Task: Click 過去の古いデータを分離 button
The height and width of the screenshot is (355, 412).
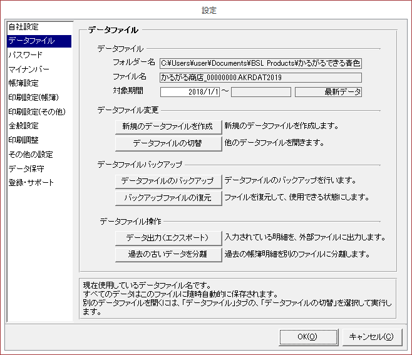Action: [168, 255]
